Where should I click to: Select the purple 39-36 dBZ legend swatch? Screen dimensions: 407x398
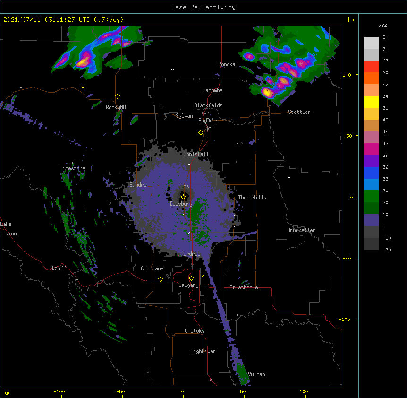[x=371, y=161]
